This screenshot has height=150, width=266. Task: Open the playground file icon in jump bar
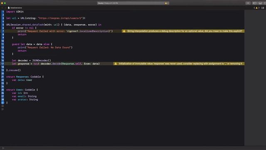coord(9,8)
